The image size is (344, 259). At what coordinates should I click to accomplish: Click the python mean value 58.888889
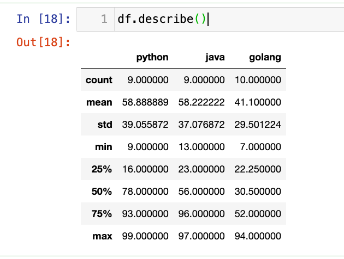tap(145, 102)
